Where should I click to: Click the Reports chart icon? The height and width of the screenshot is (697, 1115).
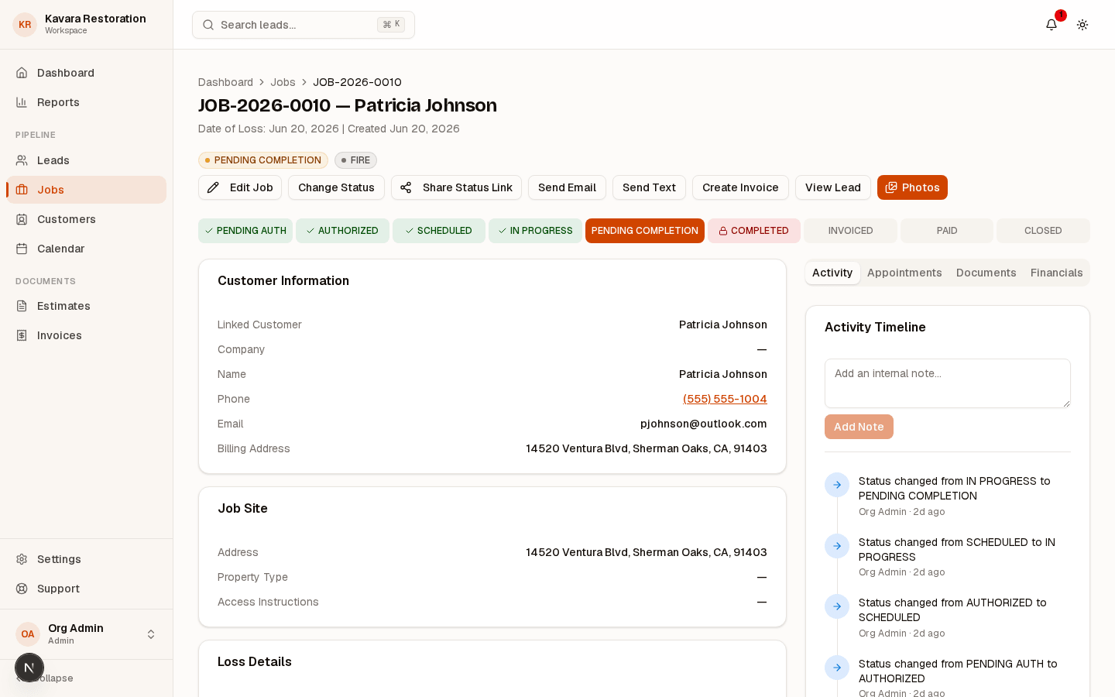(22, 102)
